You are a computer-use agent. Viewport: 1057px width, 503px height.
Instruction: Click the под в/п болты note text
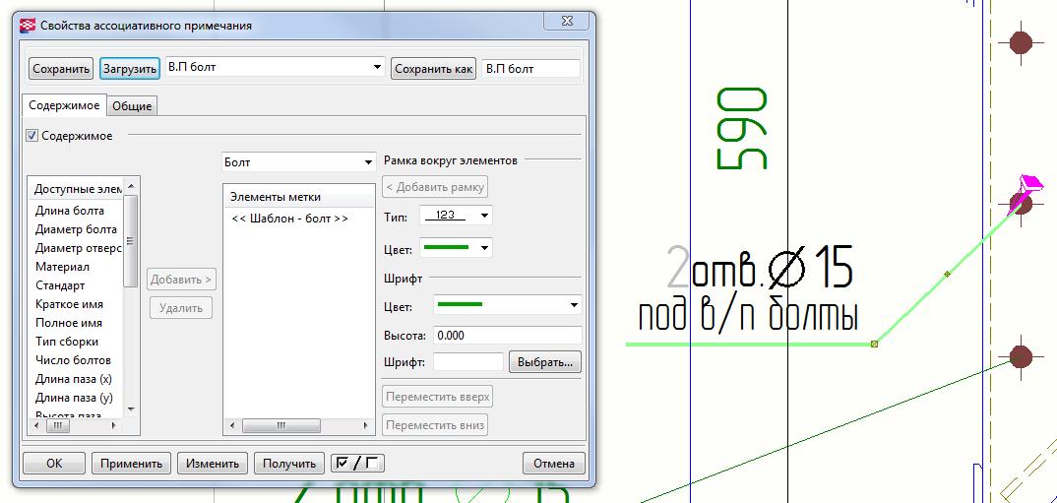(x=748, y=317)
